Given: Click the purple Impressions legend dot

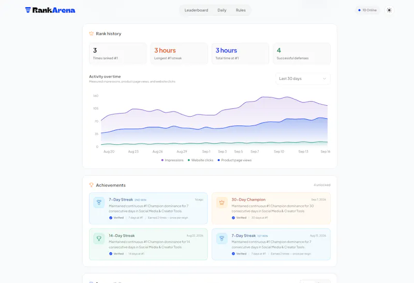Looking at the screenshot, I should (162, 160).
